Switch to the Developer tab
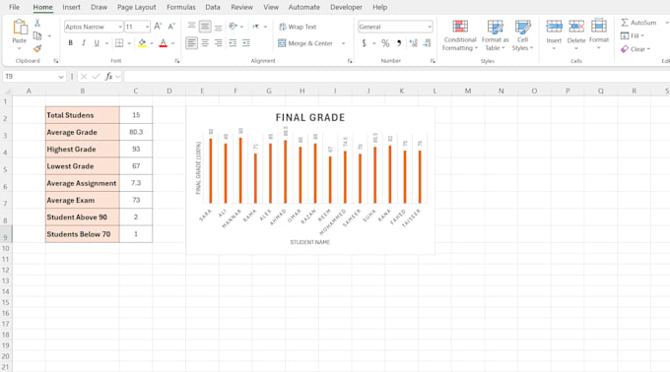The width and height of the screenshot is (670, 372). click(346, 7)
